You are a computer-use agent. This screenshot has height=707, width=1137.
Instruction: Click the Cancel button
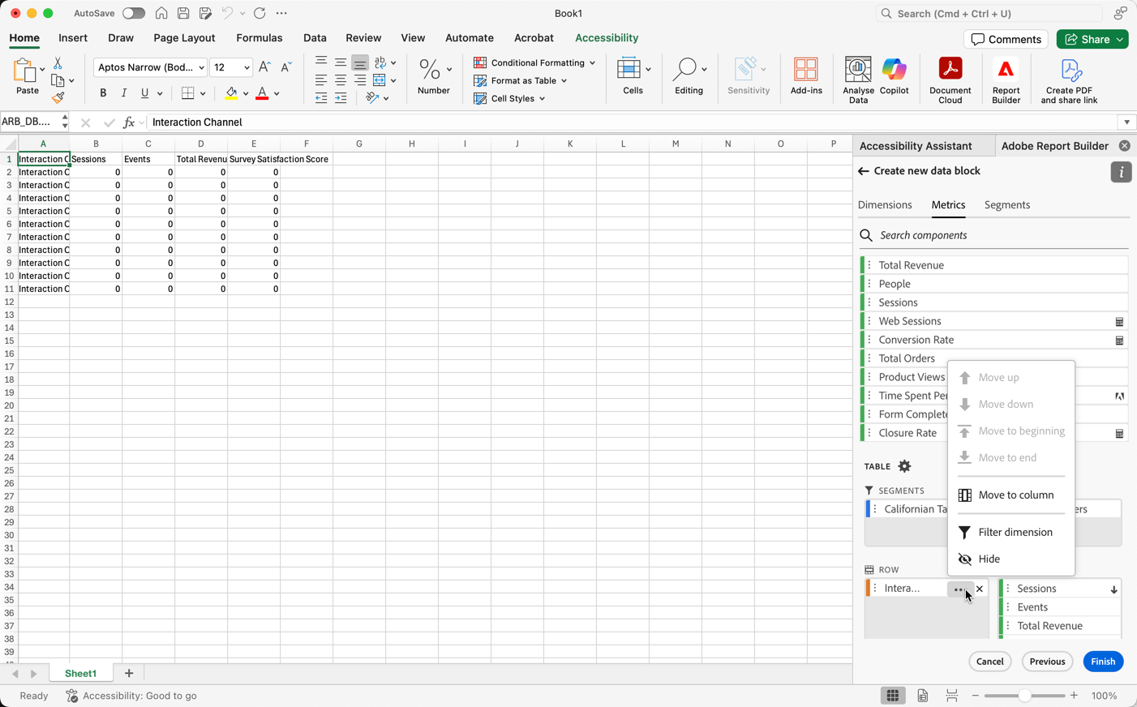point(989,662)
